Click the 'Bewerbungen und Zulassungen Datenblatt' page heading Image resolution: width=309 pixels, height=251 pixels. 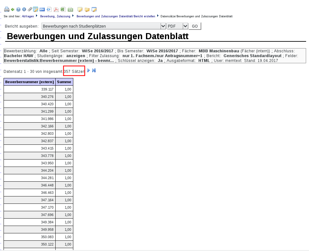[x=98, y=36]
